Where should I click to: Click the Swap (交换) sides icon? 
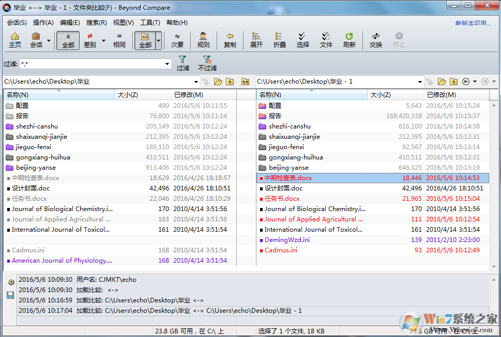375,40
